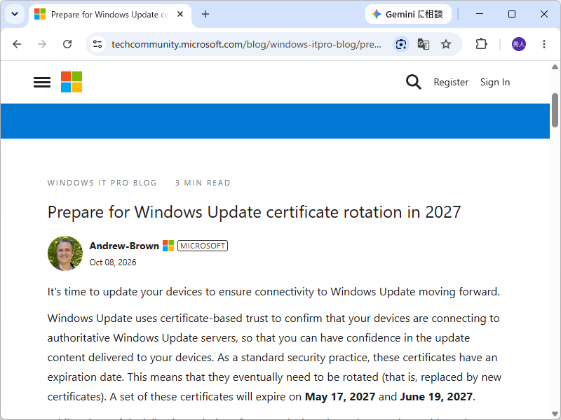The image size is (561, 420).
Task: Open Google Lens search icon
Action: [401, 44]
